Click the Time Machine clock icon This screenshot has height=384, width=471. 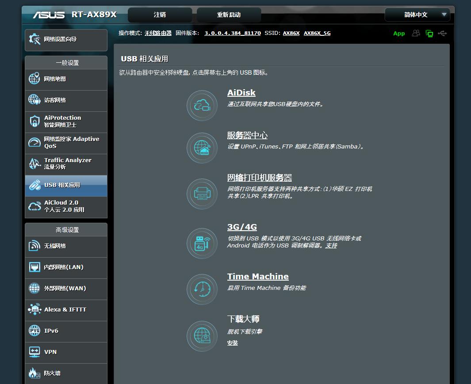tap(202, 289)
